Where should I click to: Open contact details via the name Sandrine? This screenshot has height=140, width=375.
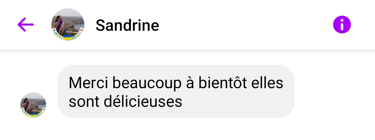127,25
